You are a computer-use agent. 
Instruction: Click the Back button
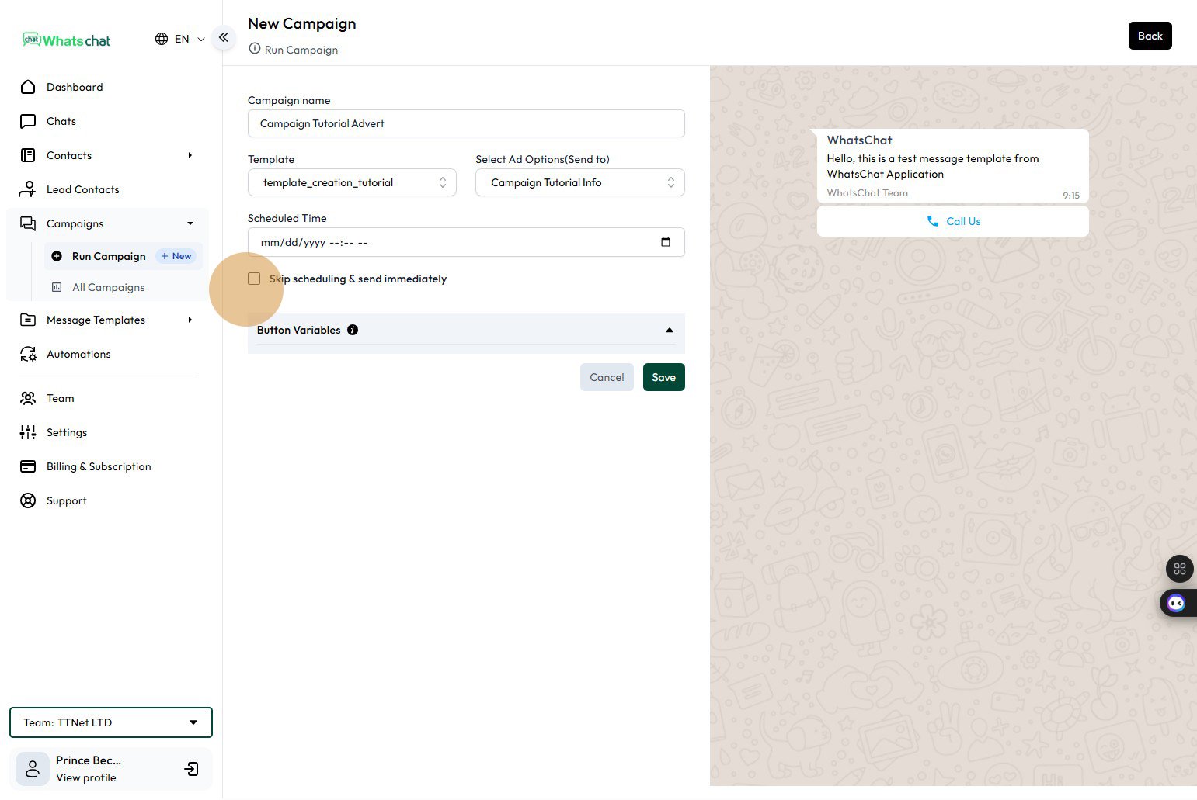[1150, 36]
